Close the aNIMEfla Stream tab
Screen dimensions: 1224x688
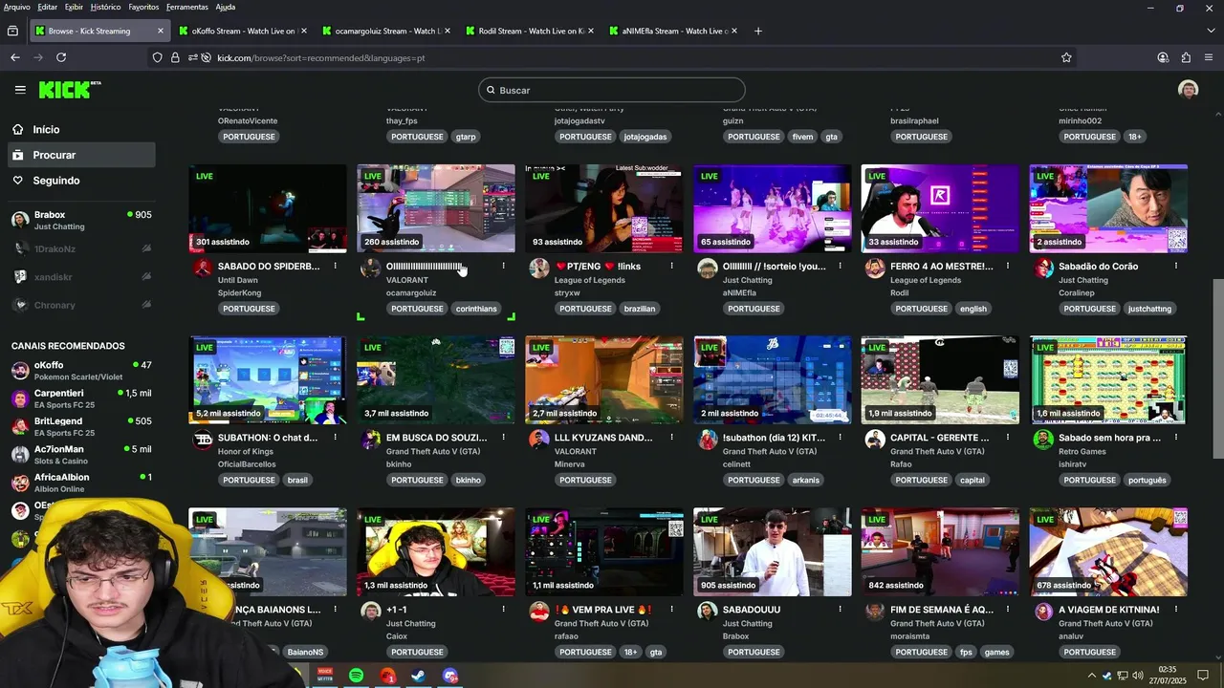[733, 31]
